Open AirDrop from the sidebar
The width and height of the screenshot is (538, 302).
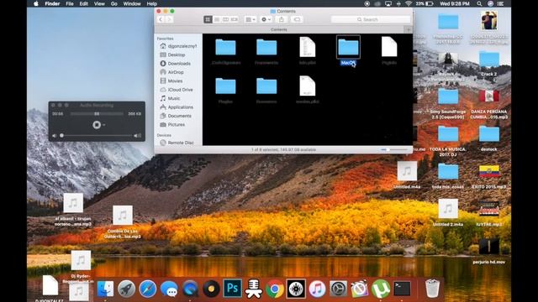point(171,72)
